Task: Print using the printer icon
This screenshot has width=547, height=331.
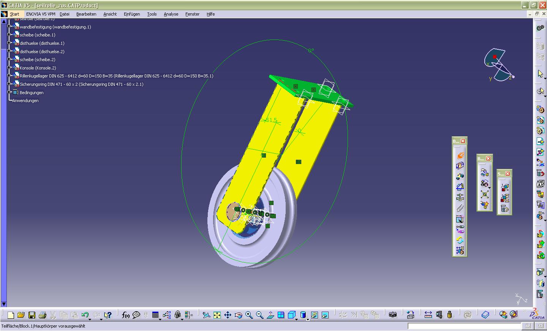Action: coord(43,315)
